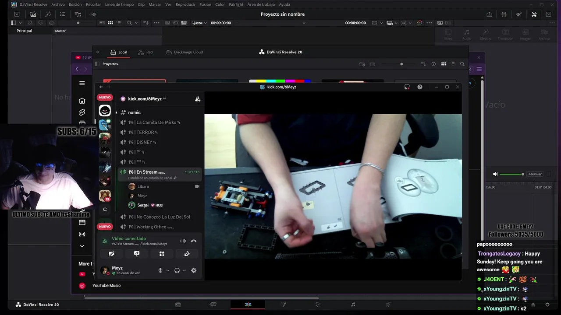
Task: Switch media pool to list view
Action: tap(118, 23)
